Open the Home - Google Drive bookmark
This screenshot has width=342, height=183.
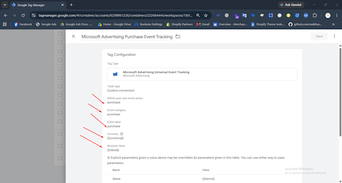pos(114,25)
